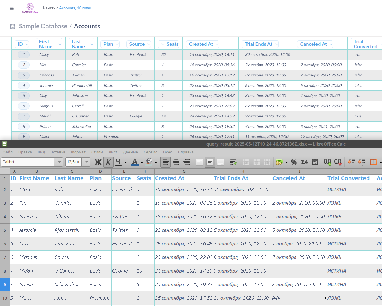Click the remove decimal place icon
The image size is (382, 306).
pyautogui.click(x=338, y=162)
